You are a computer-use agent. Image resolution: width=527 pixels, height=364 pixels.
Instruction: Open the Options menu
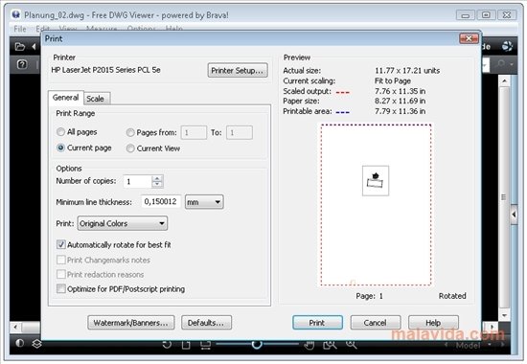click(141, 29)
